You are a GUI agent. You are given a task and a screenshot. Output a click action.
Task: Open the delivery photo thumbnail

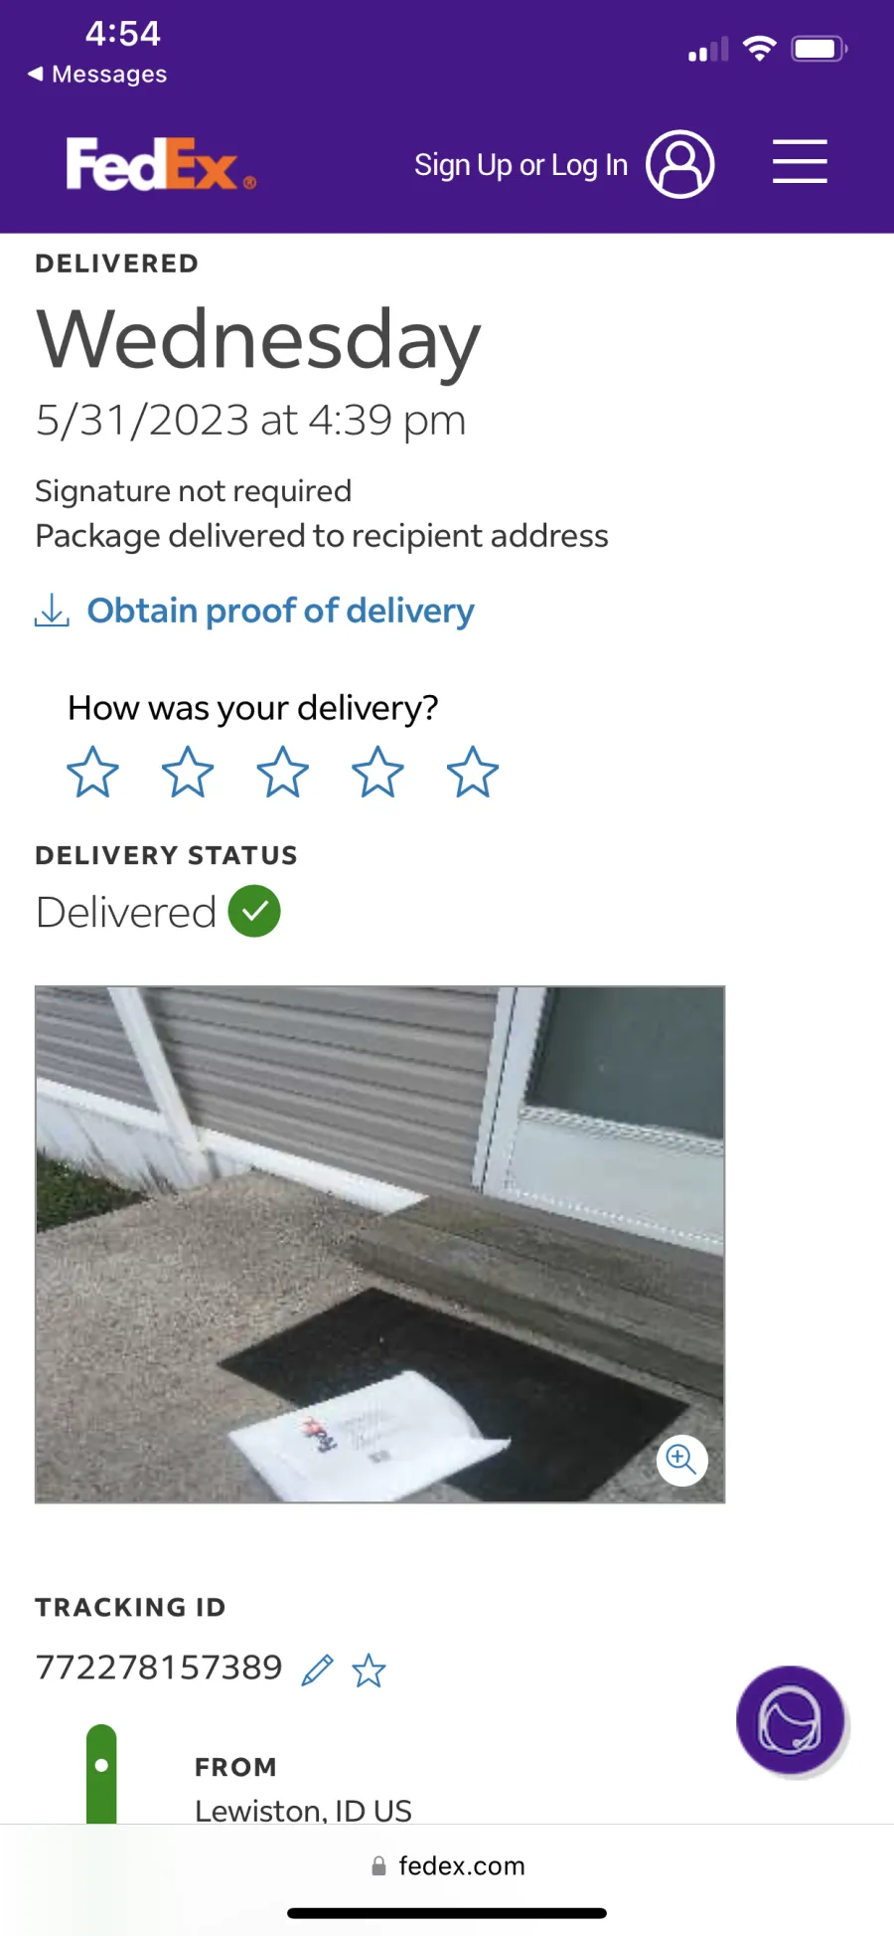379,1244
